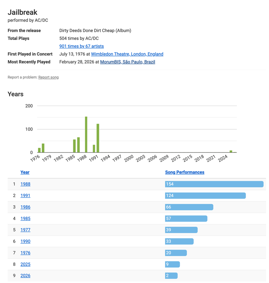Open the 1976 year link
269x283 pixels.
tap(25, 253)
